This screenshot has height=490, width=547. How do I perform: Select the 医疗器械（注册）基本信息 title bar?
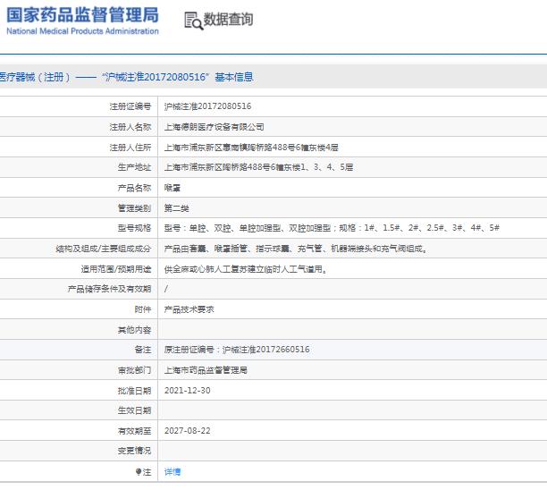126,77
